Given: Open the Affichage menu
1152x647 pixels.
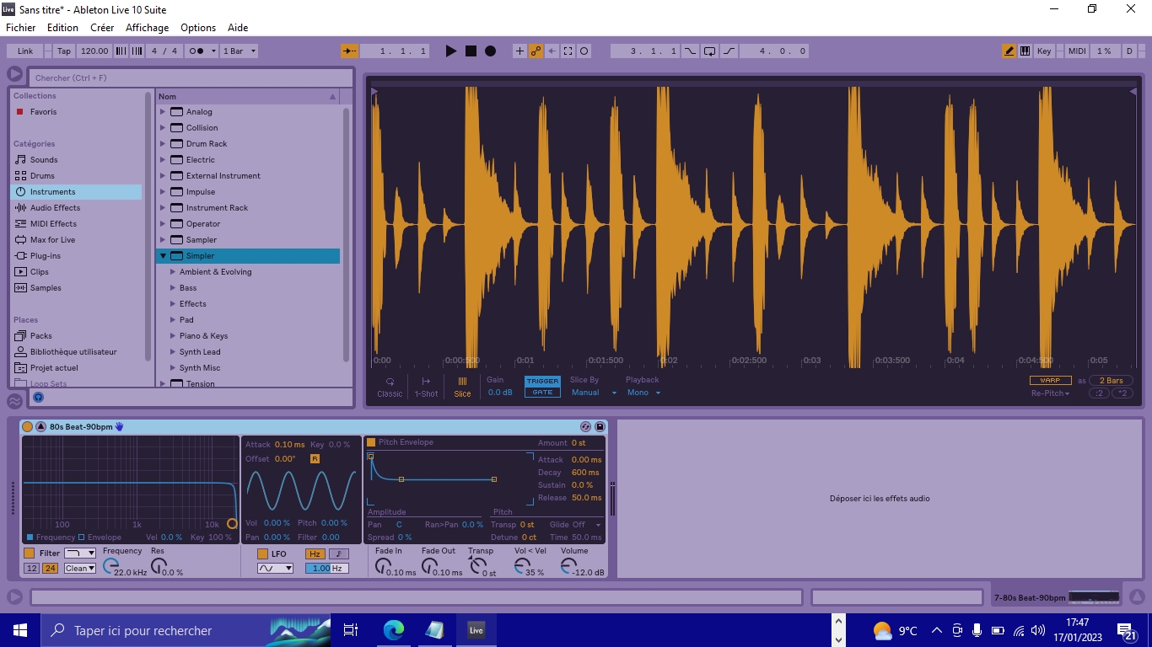Looking at the screenshot, I should pyautogui.click(x=148, y=28).
